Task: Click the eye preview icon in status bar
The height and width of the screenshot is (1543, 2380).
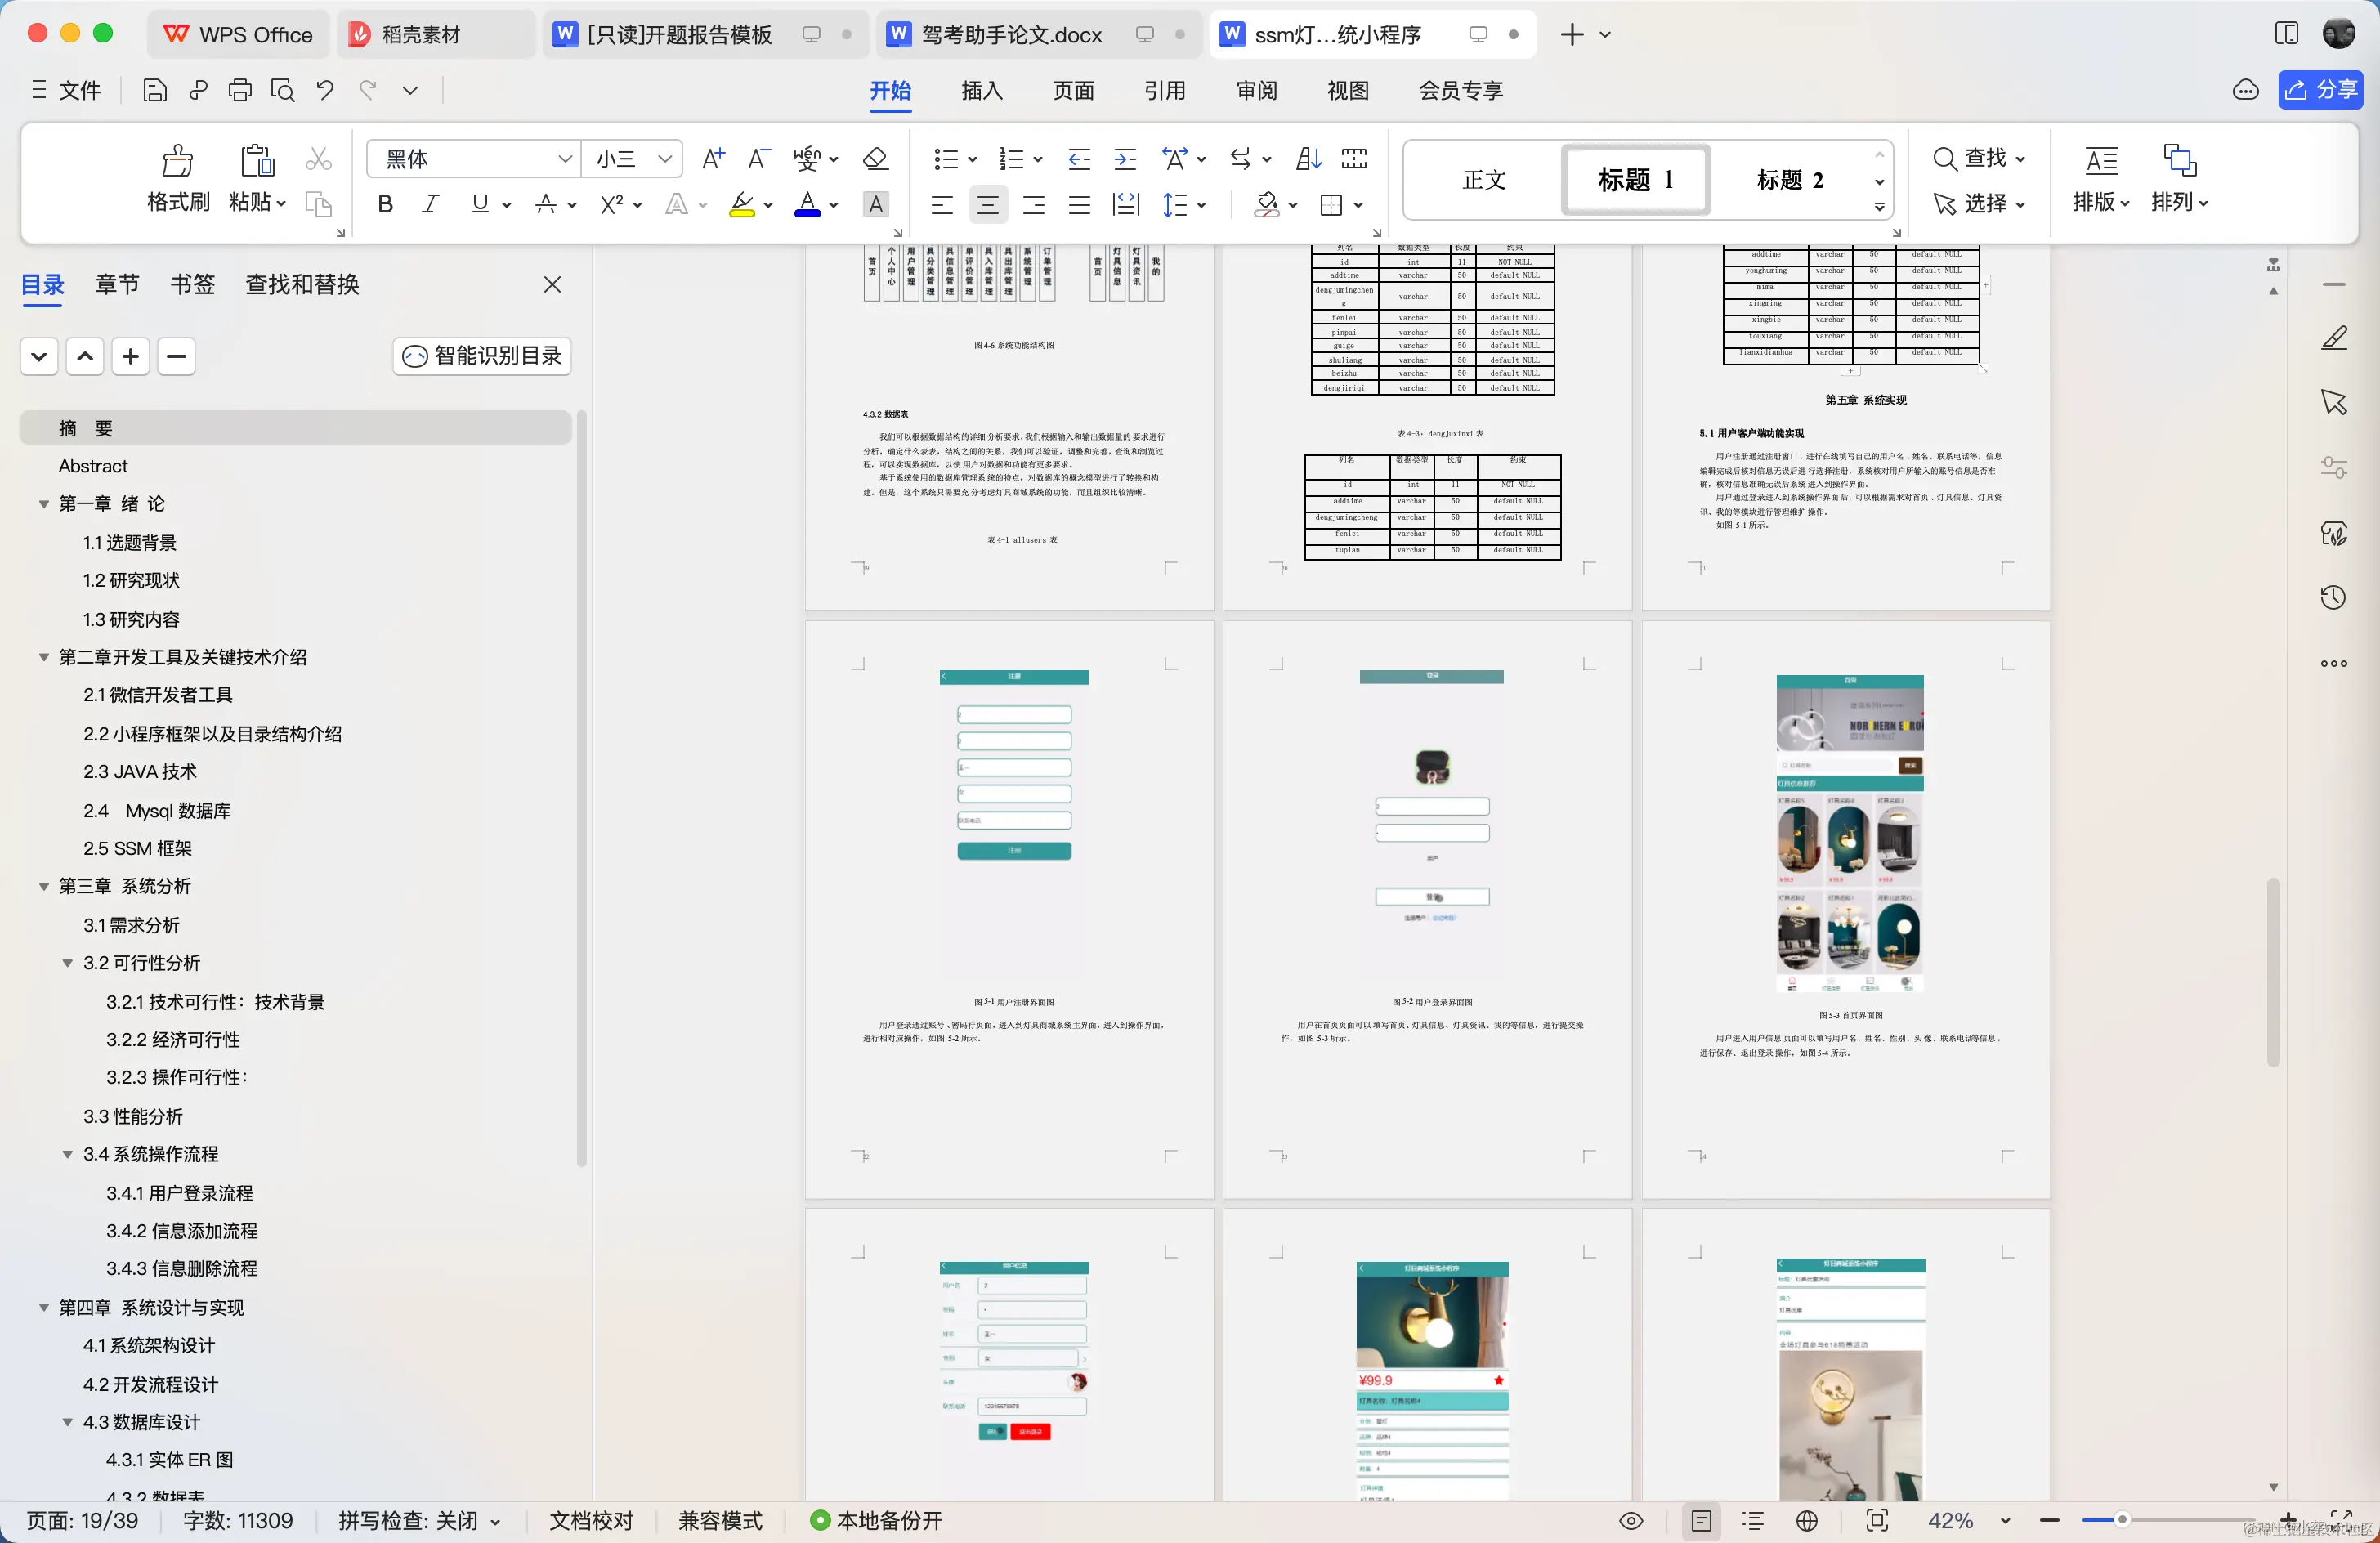Action: pyautogui.click(x=1631, y=1520)
